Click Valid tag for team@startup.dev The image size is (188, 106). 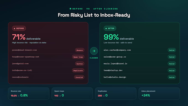click(x=172, y=71)
